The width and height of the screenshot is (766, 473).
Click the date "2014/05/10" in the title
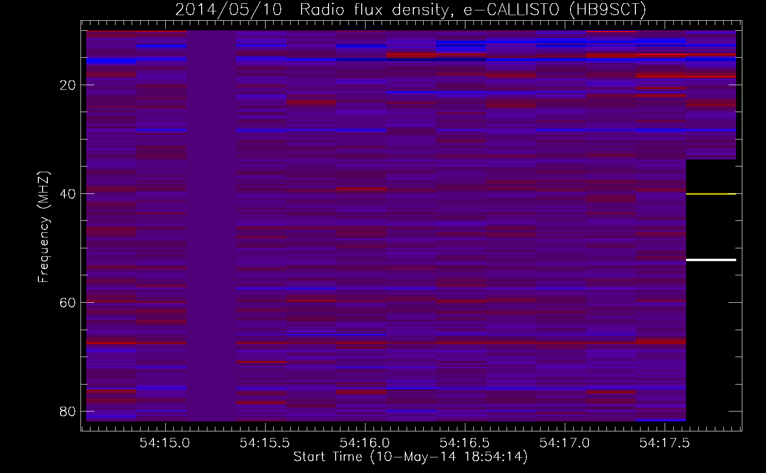click(229, 9)
